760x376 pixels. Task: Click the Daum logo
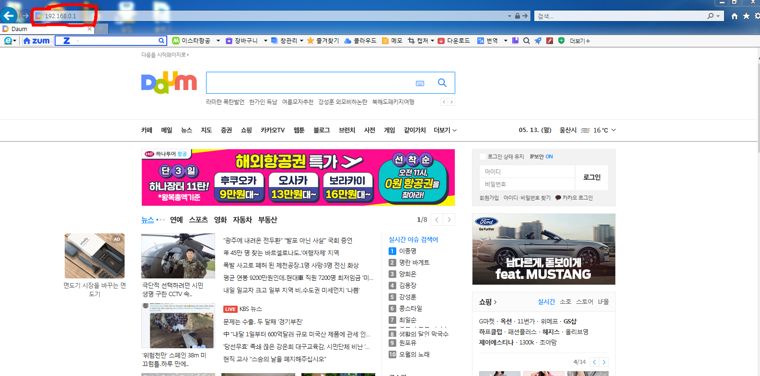pyautogui.click(x=169, y=83)
